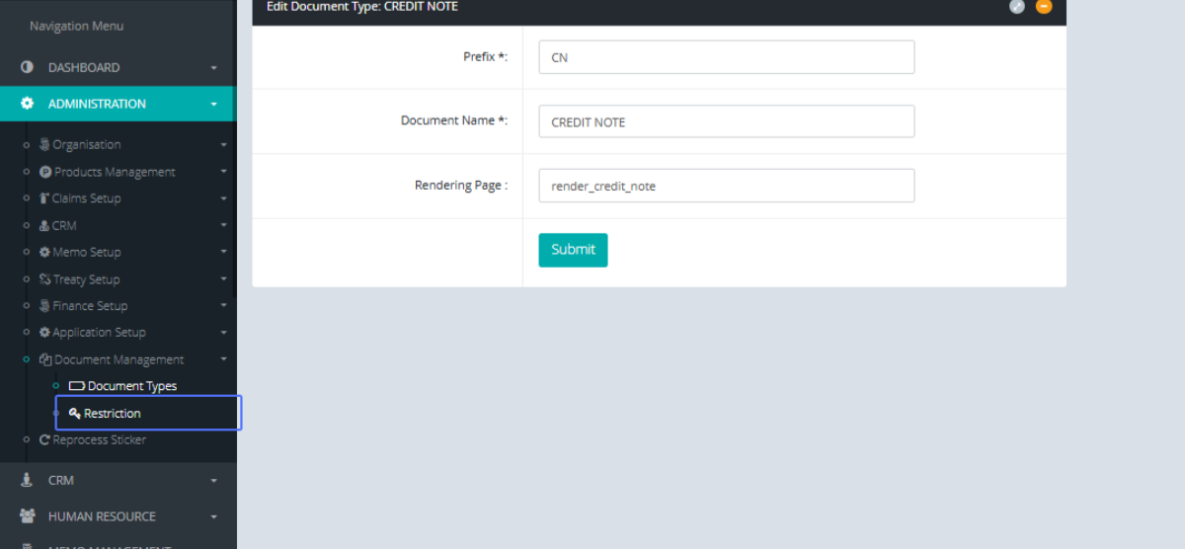This screenshot has height=549, width=1185.
Task: Click the Human Resource people icon
Action: [x=27, y=516]
